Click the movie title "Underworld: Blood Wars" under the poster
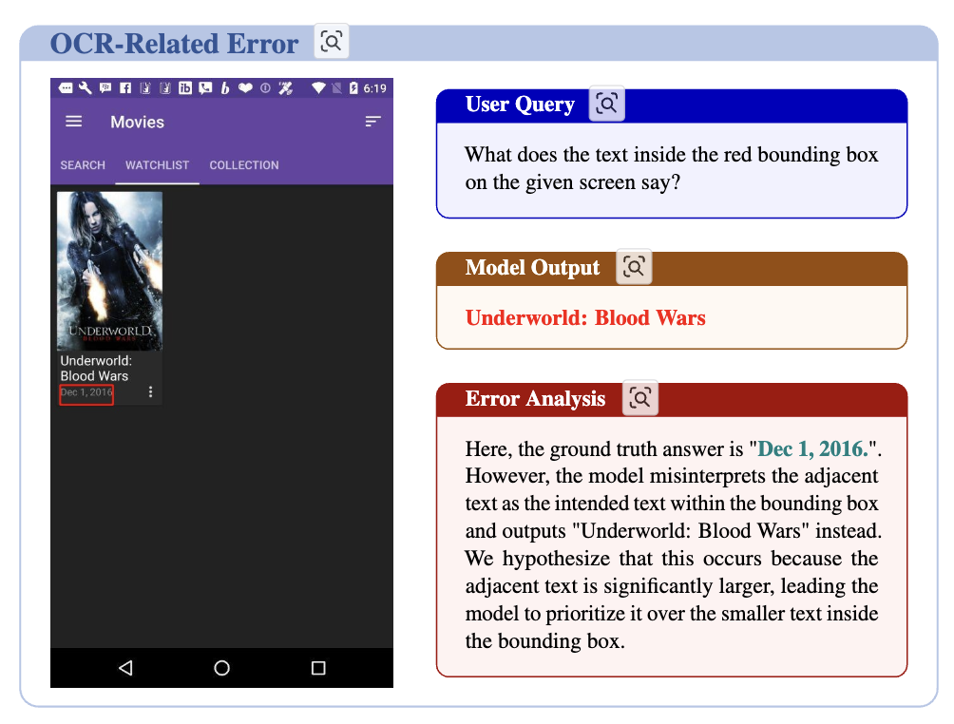Image resolution: width=954 pixels, height=724 pixels. pos(96,368)
